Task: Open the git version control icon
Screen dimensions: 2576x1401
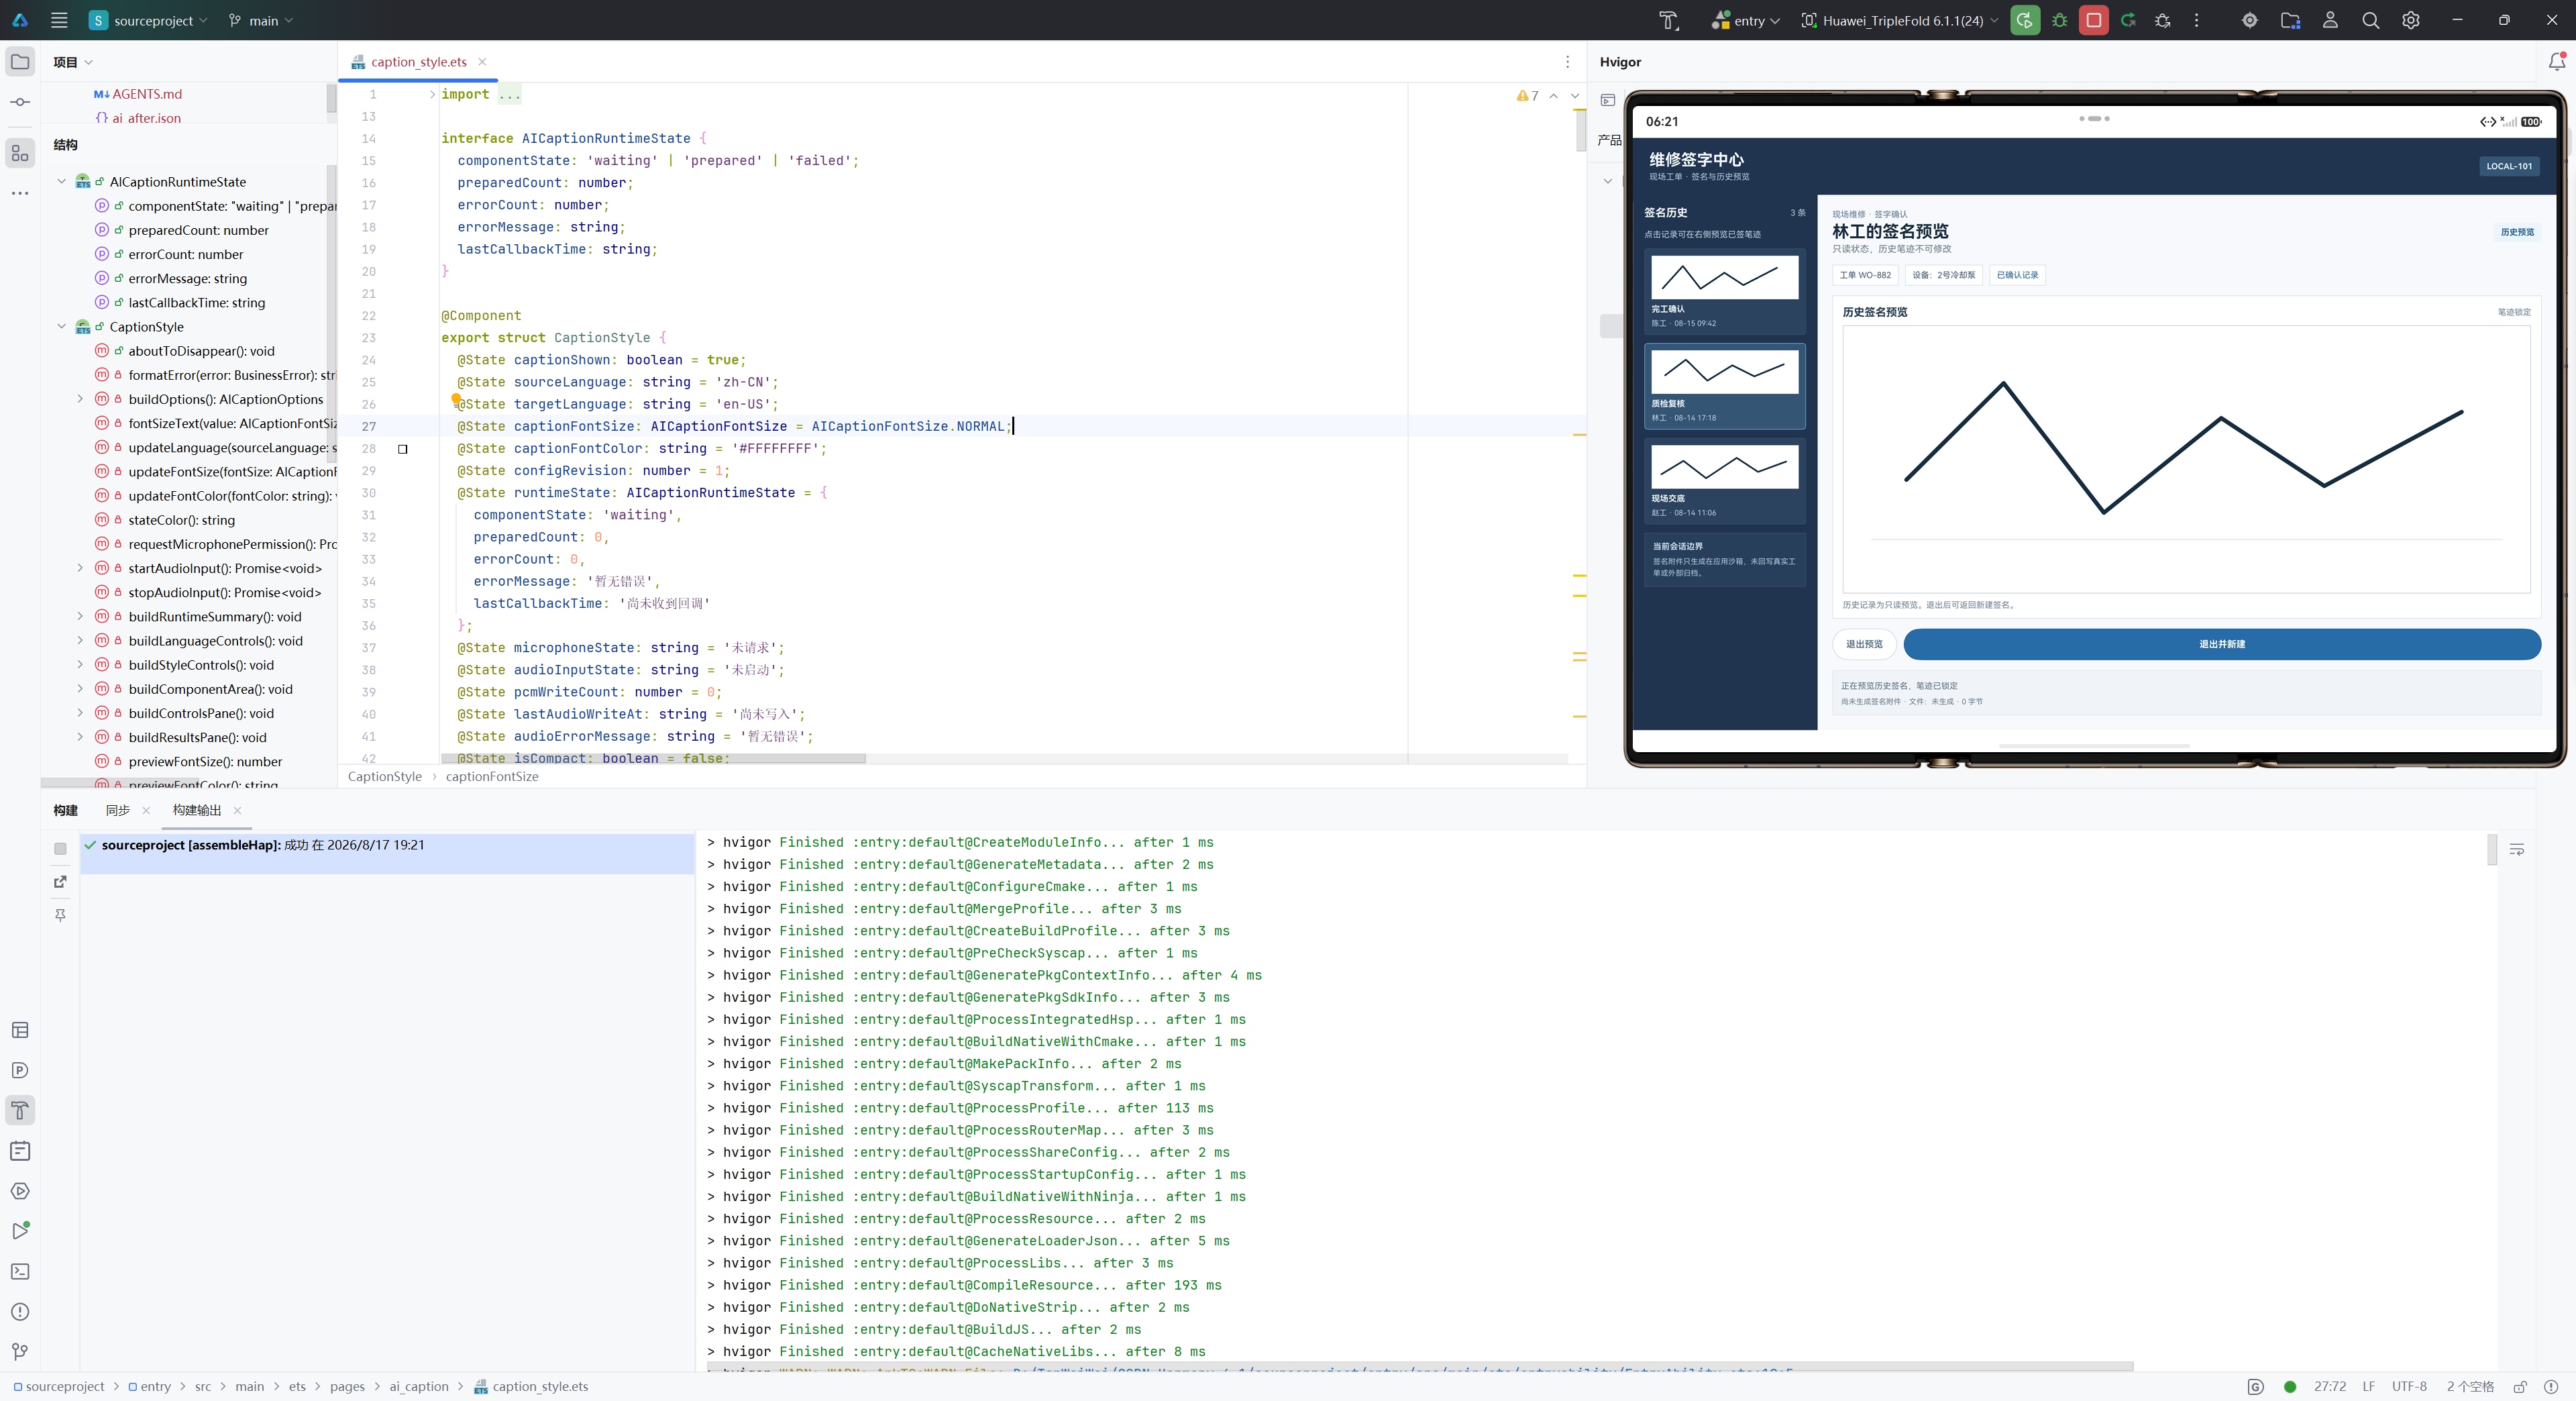Action: pyautogui.click(x=20, y=1351)
